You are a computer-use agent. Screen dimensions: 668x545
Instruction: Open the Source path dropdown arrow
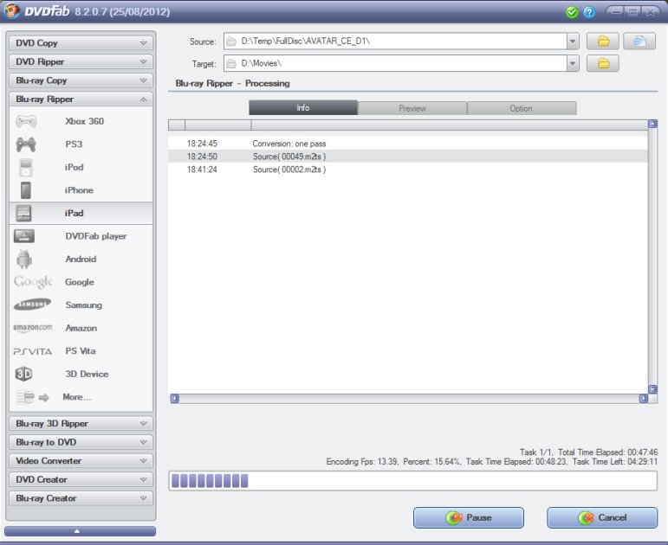[x=573, y=42]
